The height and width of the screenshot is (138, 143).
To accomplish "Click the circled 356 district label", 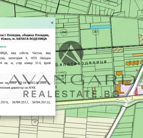I will (x=64, y=32).
